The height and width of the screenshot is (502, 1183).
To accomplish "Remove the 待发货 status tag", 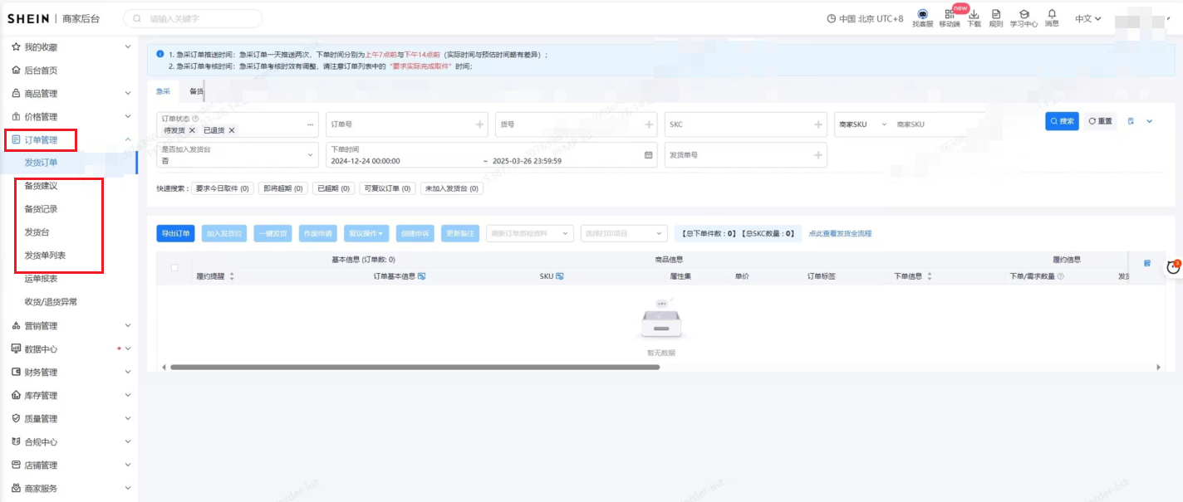I will 192,130.
